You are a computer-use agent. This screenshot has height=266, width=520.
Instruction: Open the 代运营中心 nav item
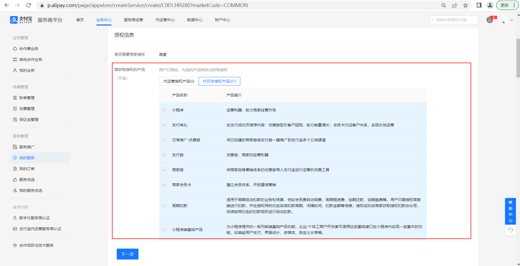point(165,20)
